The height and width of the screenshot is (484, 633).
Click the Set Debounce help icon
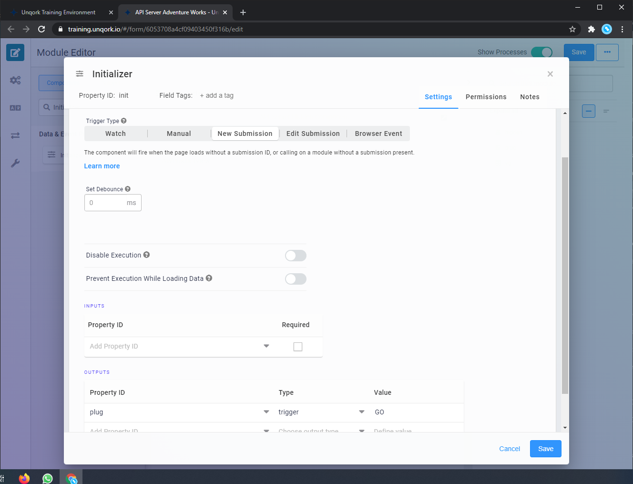coord(128,189)
